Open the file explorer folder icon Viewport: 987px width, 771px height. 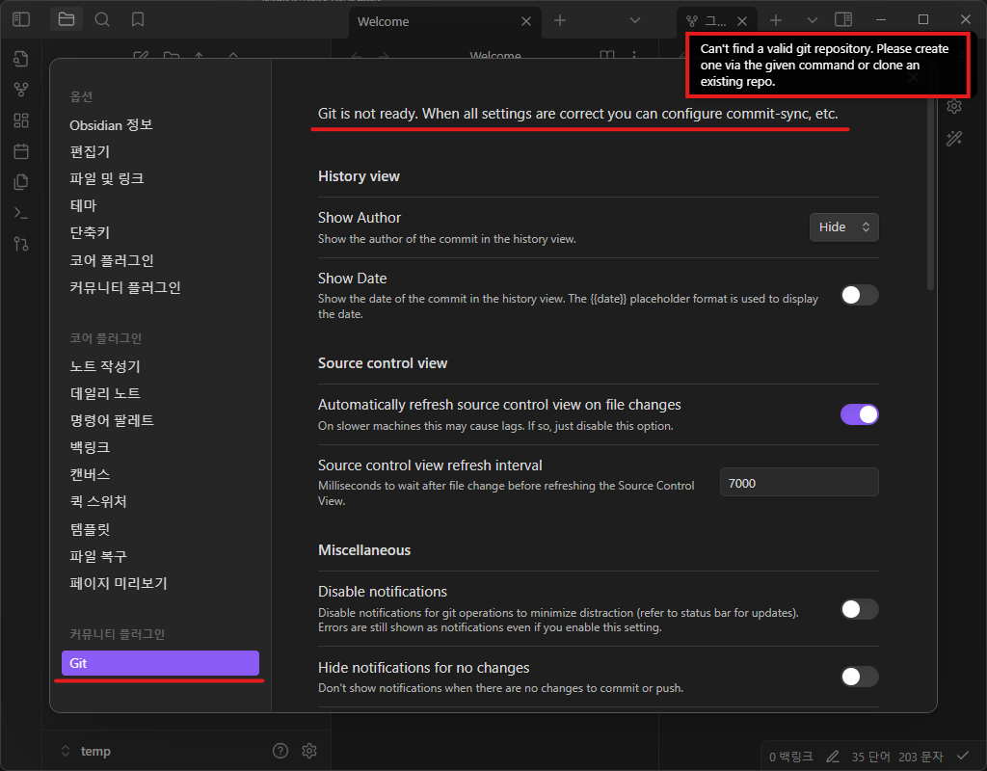(x=67, y=19)
